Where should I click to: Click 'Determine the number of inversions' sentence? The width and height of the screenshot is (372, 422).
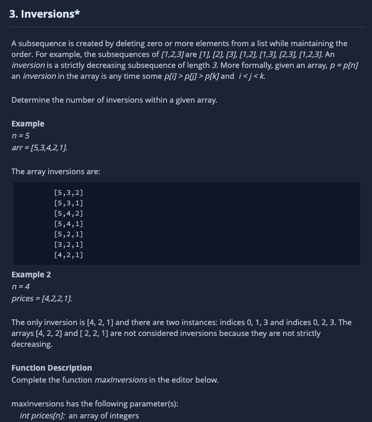click(114, 100)
